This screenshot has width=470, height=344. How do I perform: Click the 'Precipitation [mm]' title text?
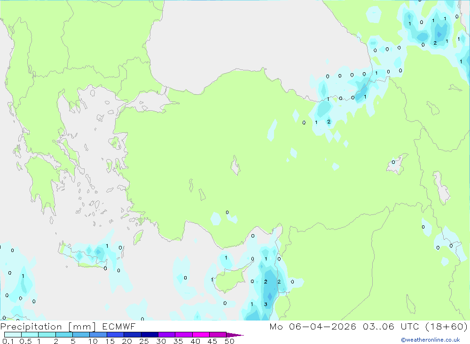coord(48,327)
